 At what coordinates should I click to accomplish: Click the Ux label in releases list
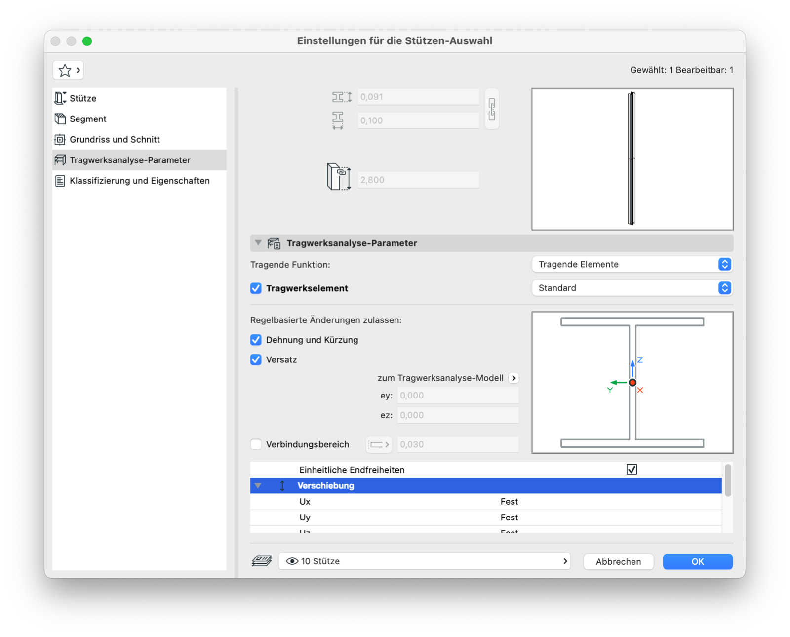coord(305,502)
